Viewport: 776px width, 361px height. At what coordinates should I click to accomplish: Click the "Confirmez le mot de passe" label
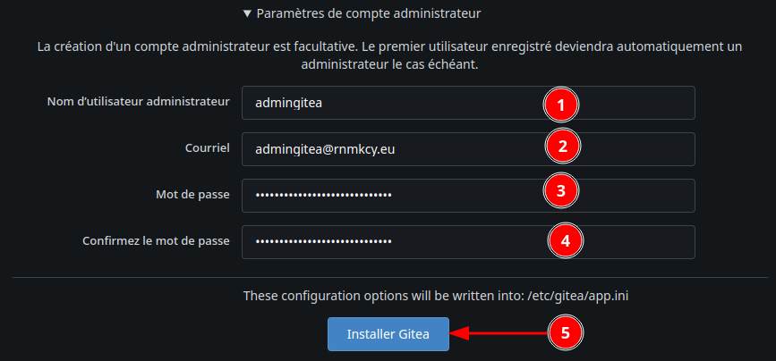pos(157,241)
